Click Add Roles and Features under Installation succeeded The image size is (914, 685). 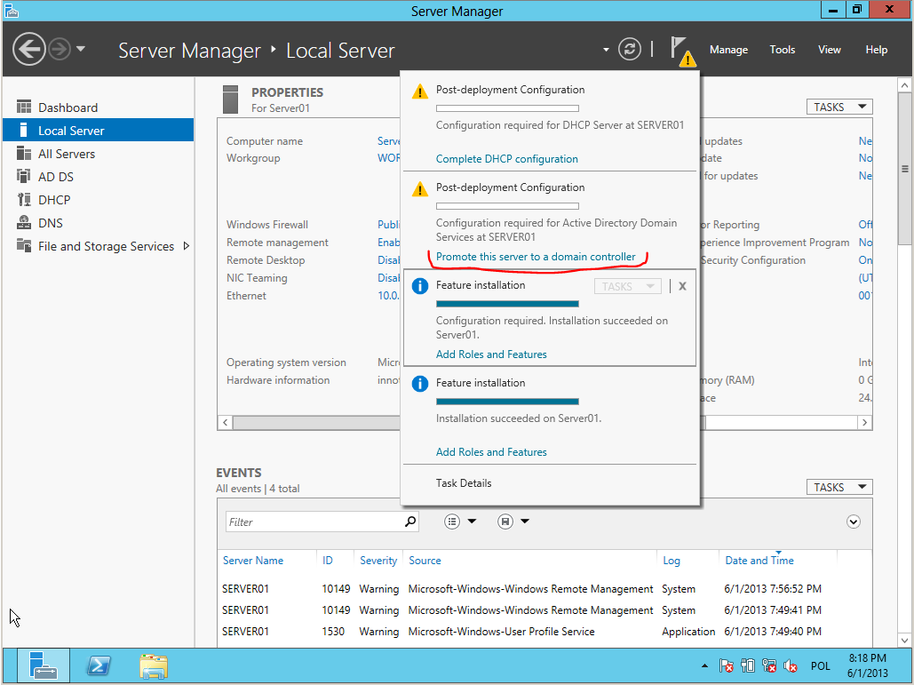(x=491, y=452)
